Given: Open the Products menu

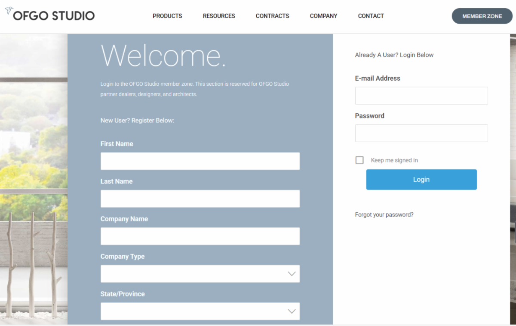Looking at the screenshot, I should [167, 16].
